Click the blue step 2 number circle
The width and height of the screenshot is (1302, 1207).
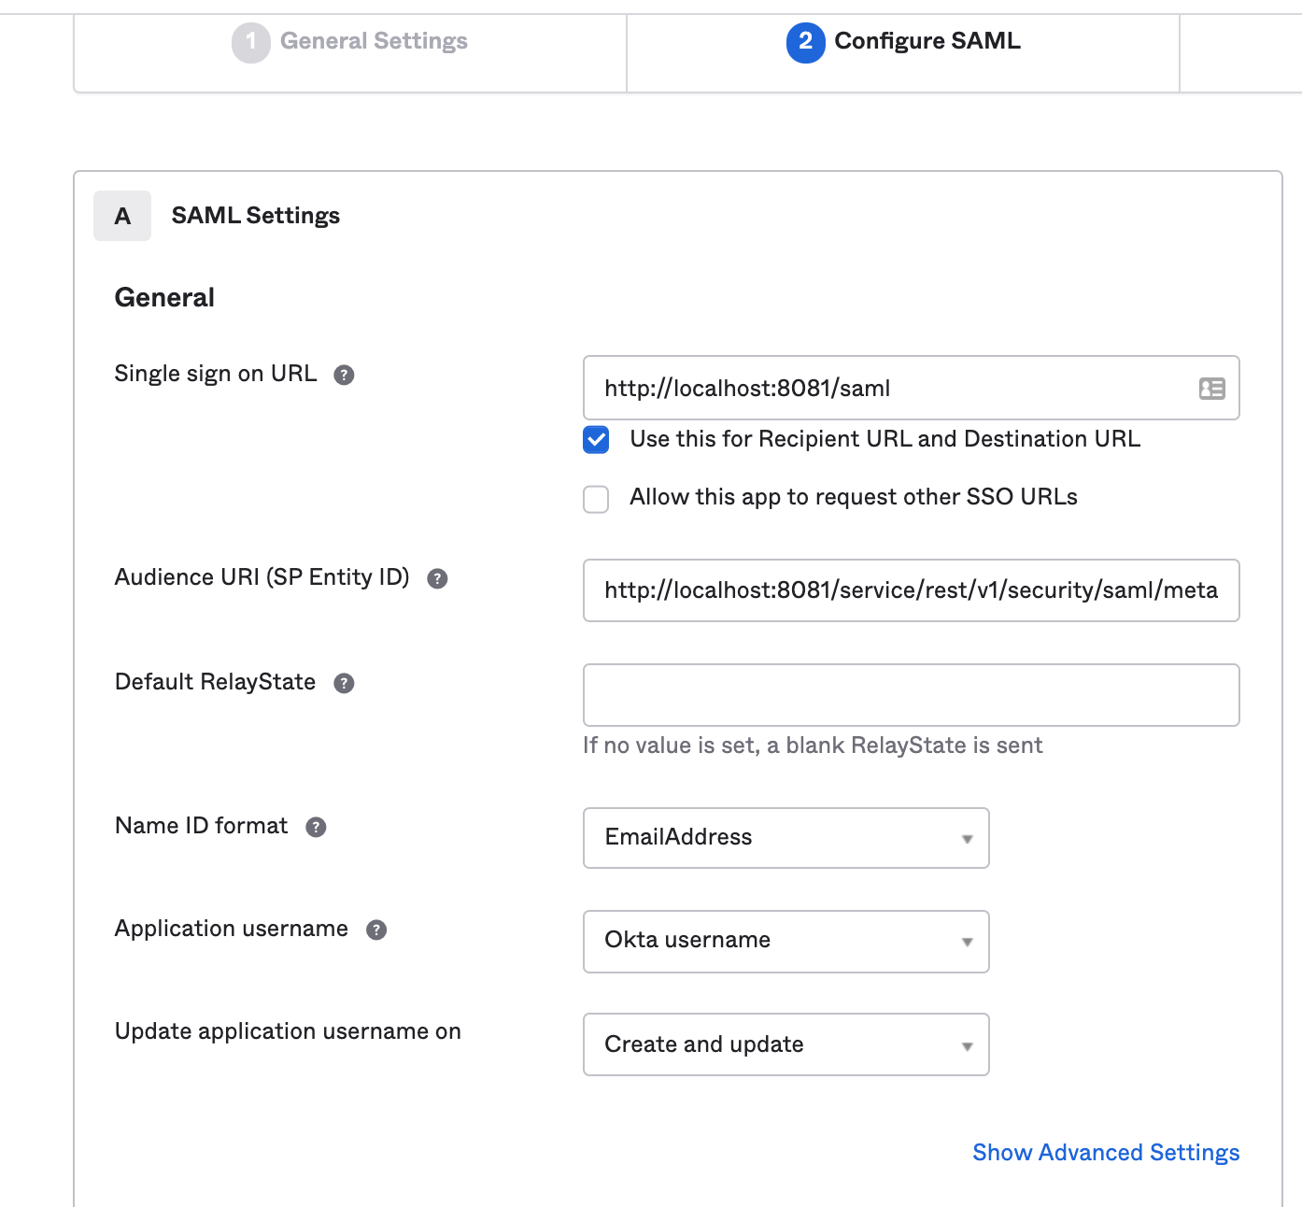click(x=805, y=42)
